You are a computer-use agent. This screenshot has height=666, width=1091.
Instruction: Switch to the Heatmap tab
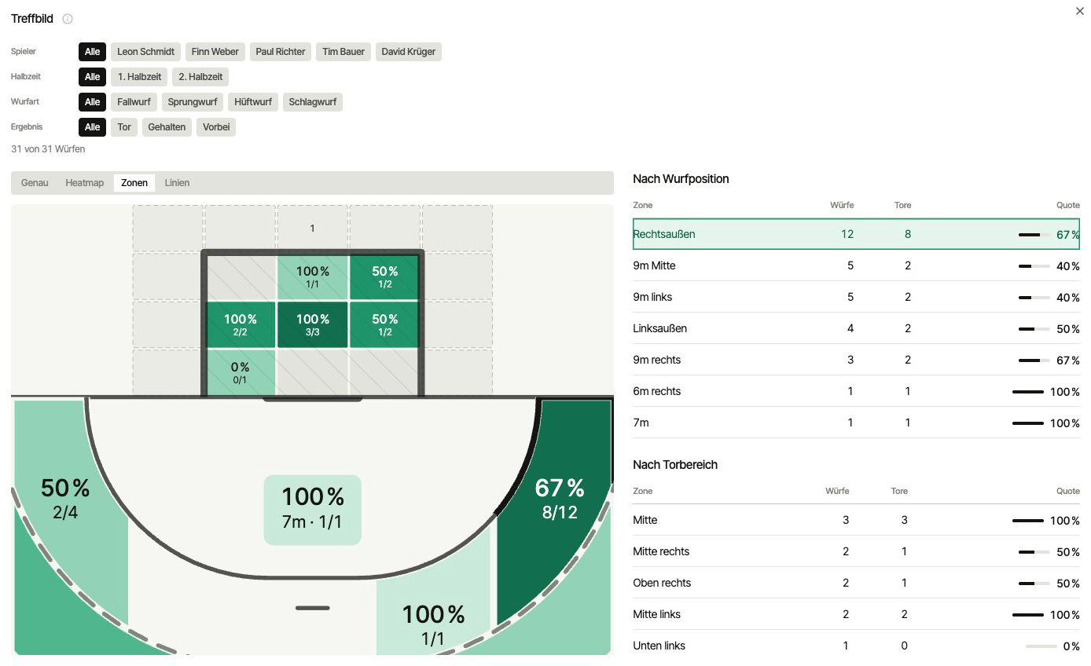pos(85,183)
